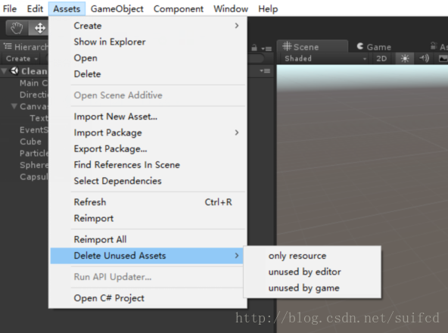Viewport: 448px width, 333px height.
Task: Toggle Scene lighting sun icon
Action: [405, 58]
